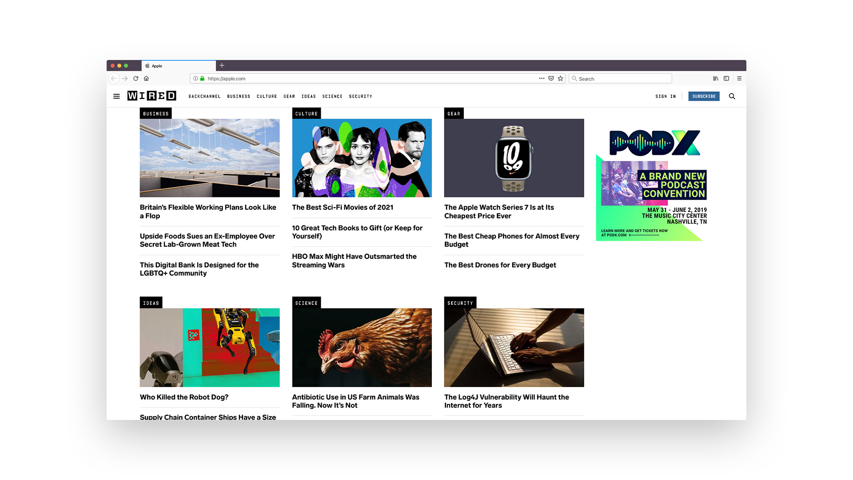Reload the page
This screenshot has height=480, width=853.
tap(136, 79)
